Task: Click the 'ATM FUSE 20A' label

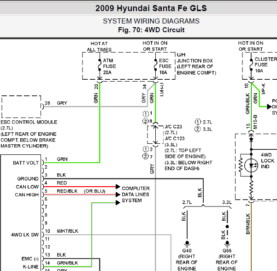Action: [x=110, y=66]
